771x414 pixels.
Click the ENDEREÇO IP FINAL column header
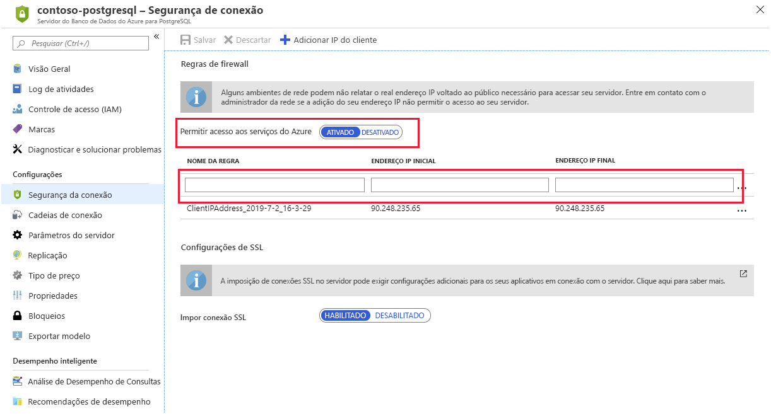585,161
